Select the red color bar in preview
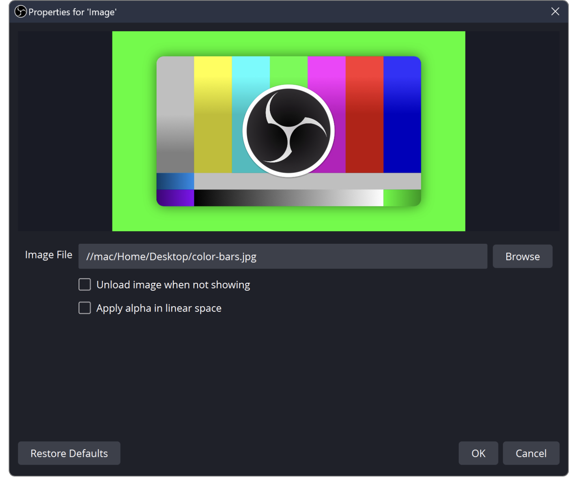579x486 pixels. [364, 114]
